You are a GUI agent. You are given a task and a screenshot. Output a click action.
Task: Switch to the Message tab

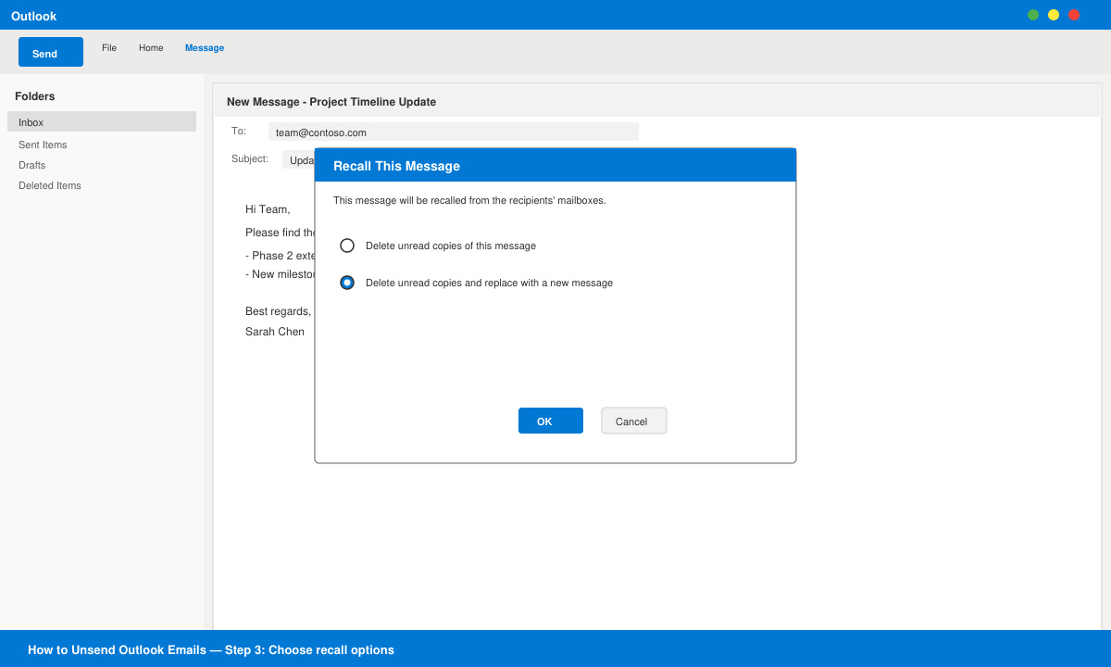(205, 47)
